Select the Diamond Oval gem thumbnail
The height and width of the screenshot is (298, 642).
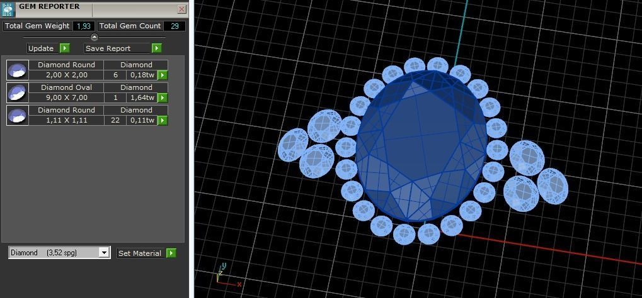[18, 92]
